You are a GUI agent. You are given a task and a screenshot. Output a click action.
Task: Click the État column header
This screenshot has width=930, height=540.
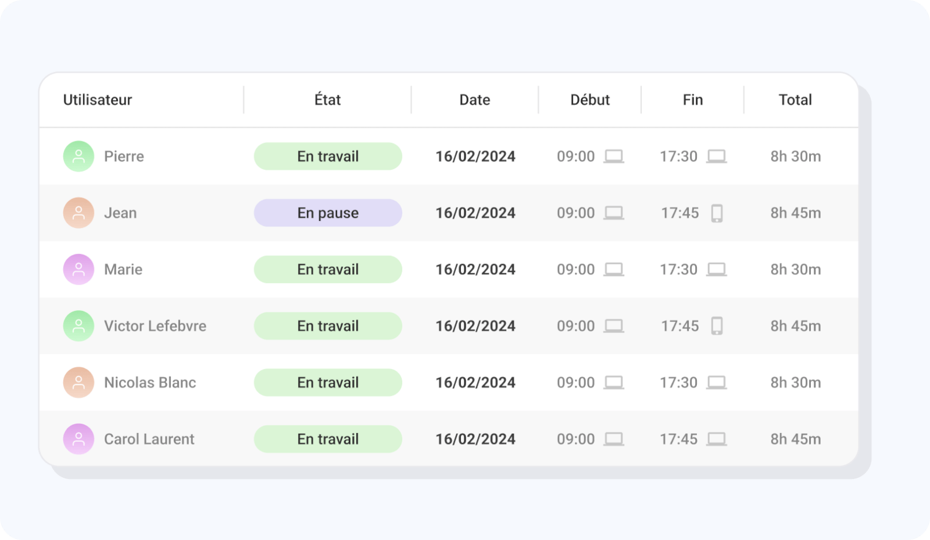click(x=328, y=99)
